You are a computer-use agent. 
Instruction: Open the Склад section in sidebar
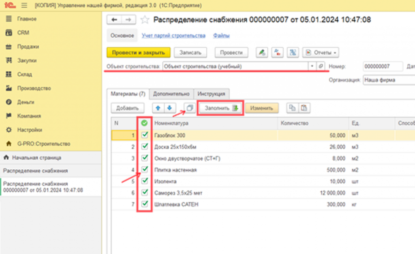click(24, 75)
